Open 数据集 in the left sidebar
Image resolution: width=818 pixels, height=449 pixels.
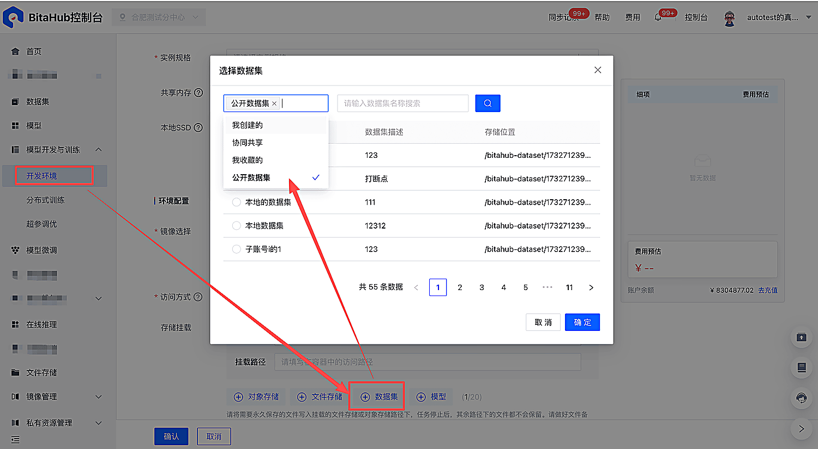click(x=38, y=102)
